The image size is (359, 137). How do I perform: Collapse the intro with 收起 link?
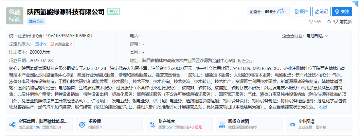click(323, 107)
